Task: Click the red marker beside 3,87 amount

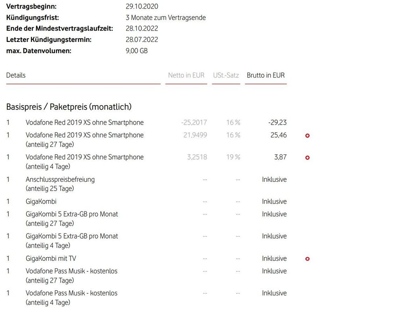Action: pos(307,158)
